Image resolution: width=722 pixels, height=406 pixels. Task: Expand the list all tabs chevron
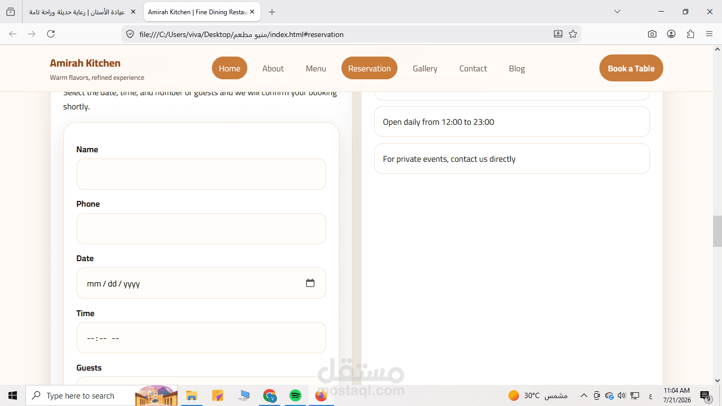pyautogui.click(x=617, y=12)
